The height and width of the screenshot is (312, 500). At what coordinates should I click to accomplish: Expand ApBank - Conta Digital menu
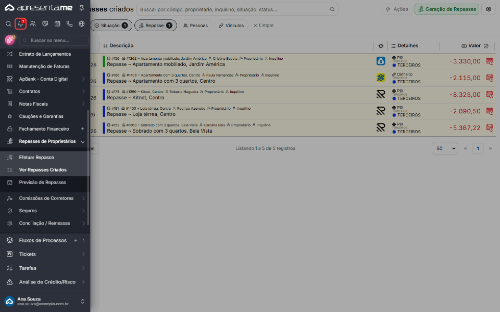click(x=83, y=79)
